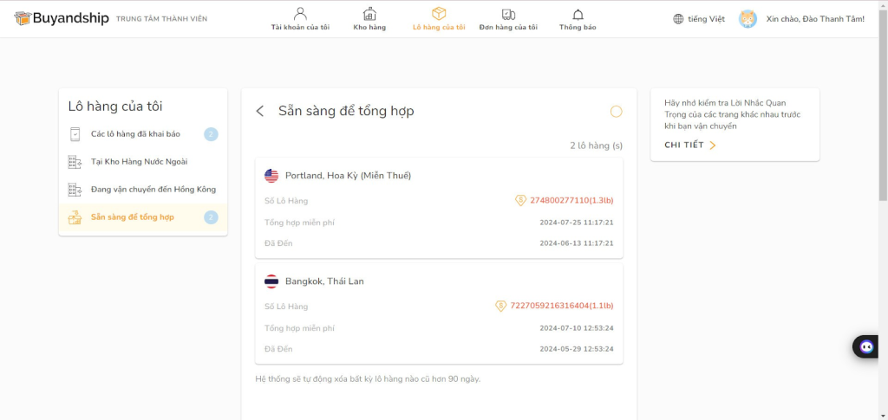Viewport: 888px width, 420px height.
Task: Expand CHI TIẾT reminder details arrow
Action: [x=713, y=145]
